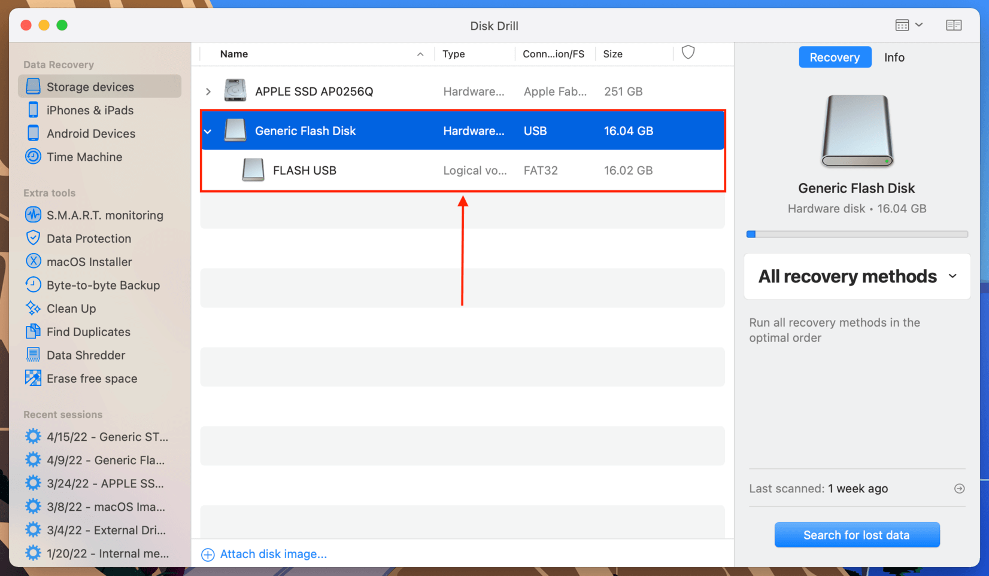Viewport: 989px width, 576px height.
Task: Click the Generic Flash Disk drive icon
Action: click(x=235, y=130)
